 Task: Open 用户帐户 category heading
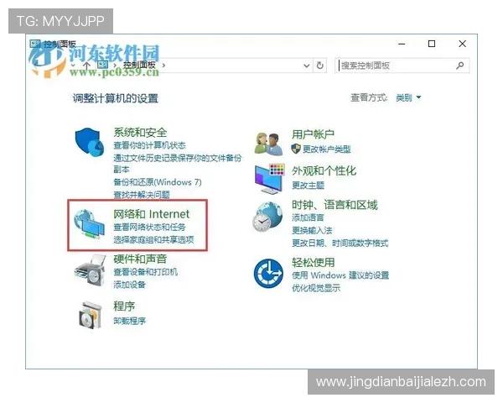point(313,134)
